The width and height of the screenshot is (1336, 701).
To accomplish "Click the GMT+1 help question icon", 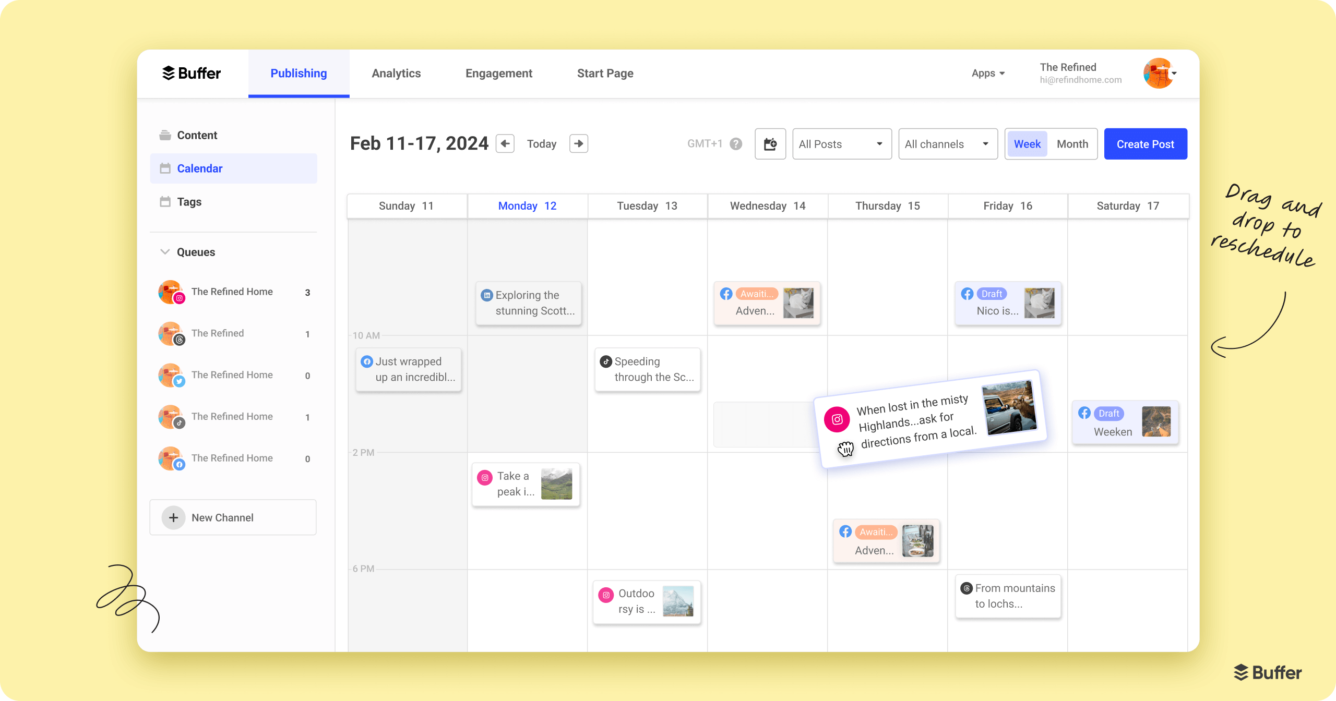I will [736, 144].
